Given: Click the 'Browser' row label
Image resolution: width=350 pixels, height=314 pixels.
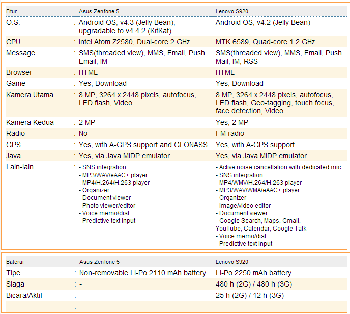Looking at the screenshot, I should (19, 72).
